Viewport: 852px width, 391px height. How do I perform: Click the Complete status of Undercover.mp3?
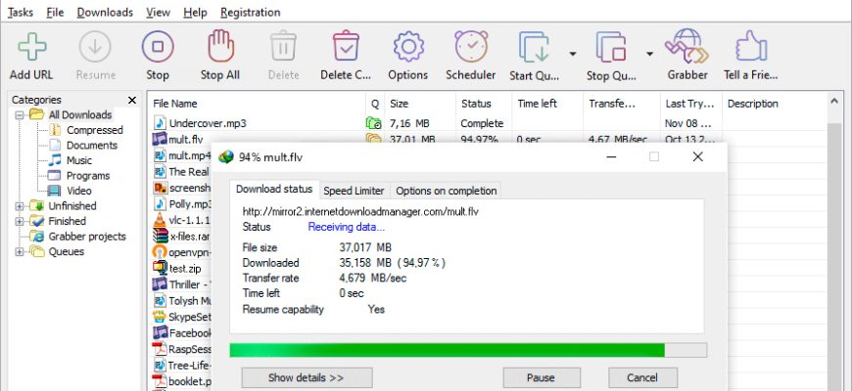[x=482, y=123]
